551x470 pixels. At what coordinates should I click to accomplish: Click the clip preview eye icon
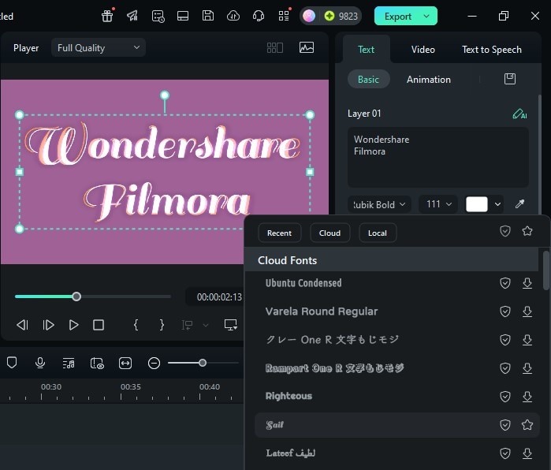coord(97,363)
